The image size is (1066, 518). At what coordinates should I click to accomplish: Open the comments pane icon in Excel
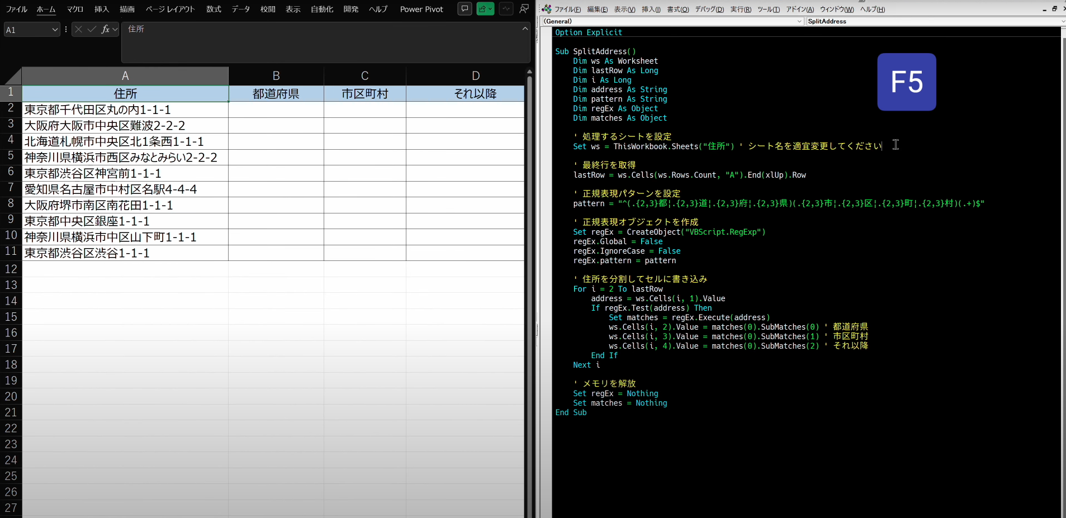click(x=465, y=9)
